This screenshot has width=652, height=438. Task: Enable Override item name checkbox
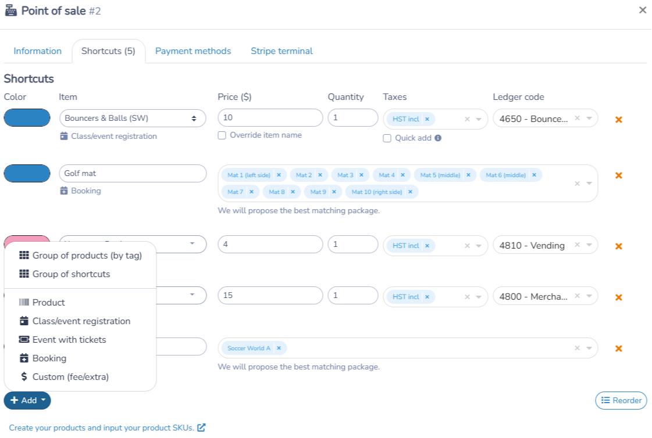pos(222,135)
